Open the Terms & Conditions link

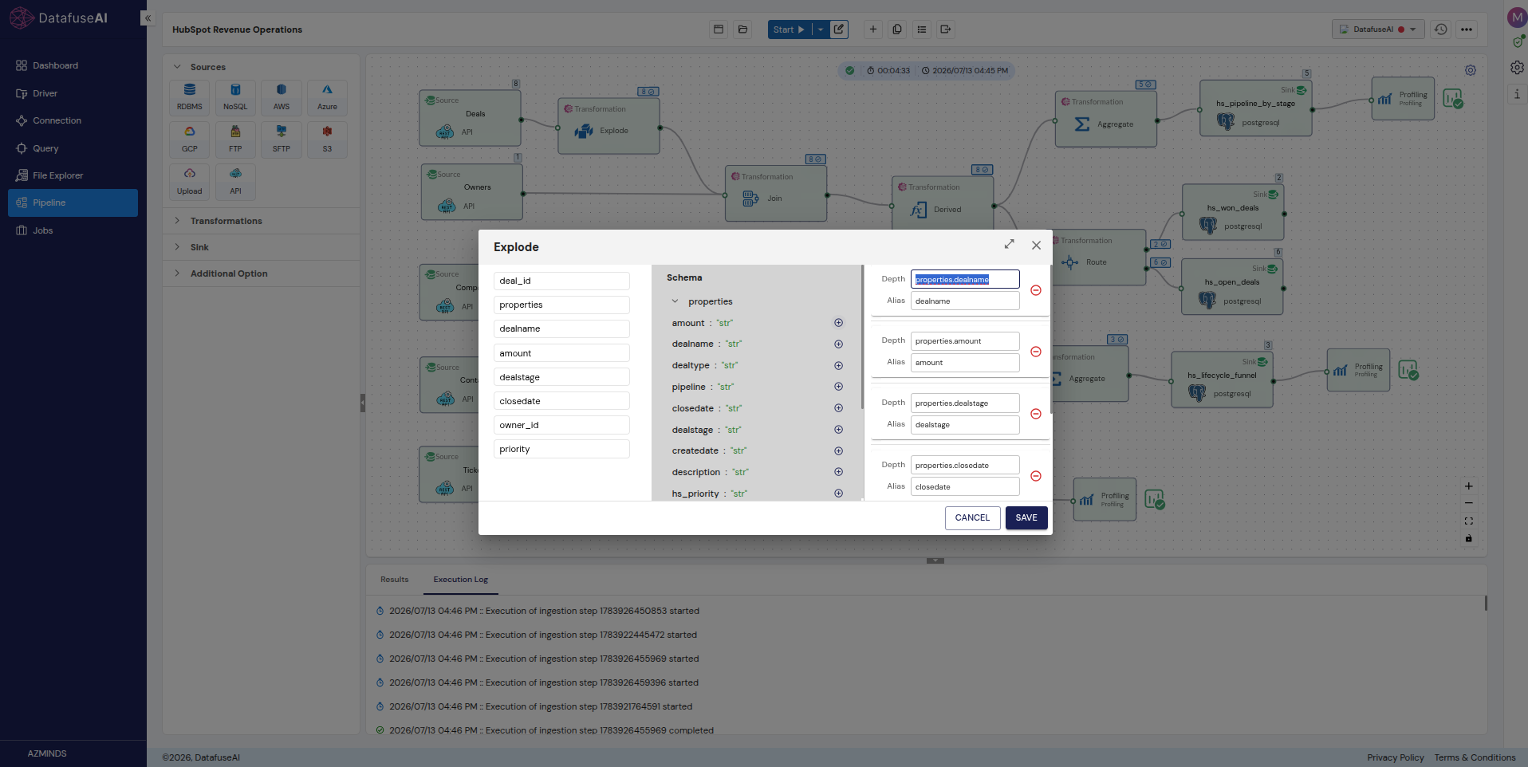coord(1475,757)
